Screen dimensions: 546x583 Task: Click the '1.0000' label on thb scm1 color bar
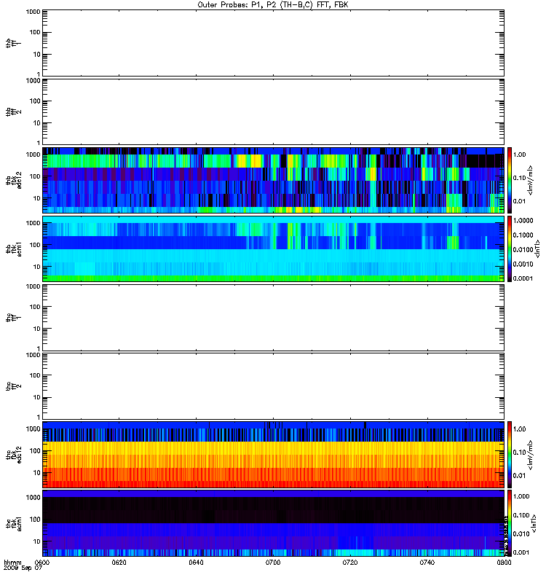pos(523,221)
